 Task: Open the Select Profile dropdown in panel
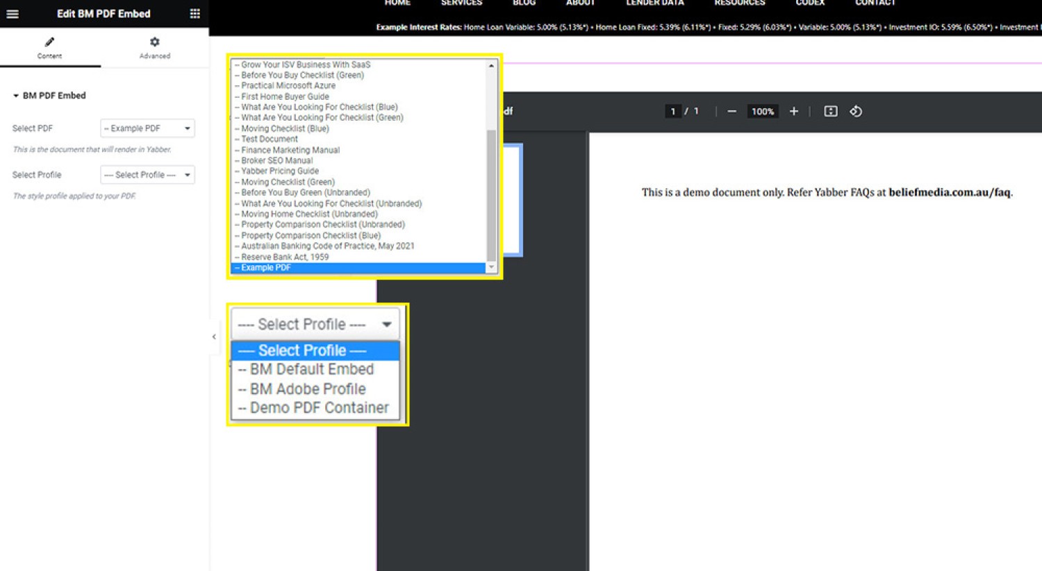pyautogui.click(x=147, y=175)
